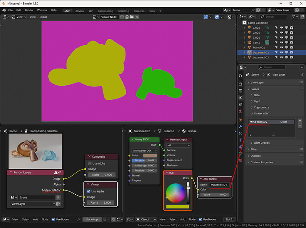
Task: Open the Output properties tab
Action: point(241,91)
